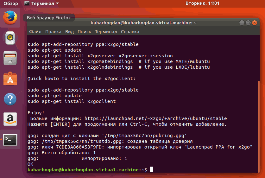
Task: Open the Files manager from dock
Action: tap(10, 58)
